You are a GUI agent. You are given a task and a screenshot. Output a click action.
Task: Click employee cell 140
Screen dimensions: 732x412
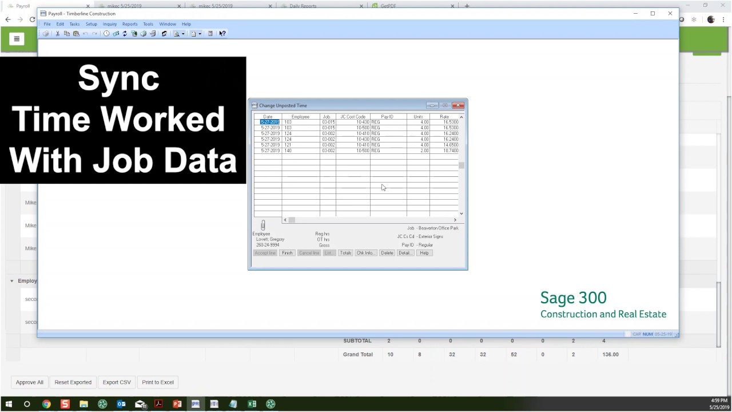tap(300, 151)
